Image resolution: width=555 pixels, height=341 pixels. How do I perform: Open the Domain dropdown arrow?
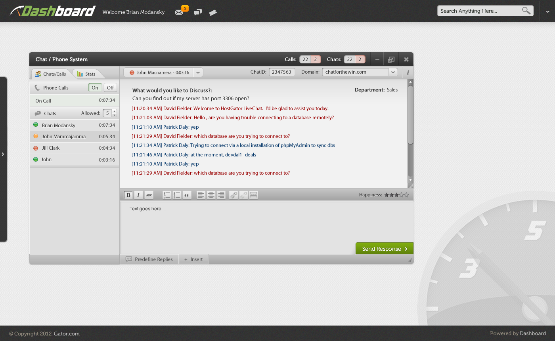click(x=393, y=72)
